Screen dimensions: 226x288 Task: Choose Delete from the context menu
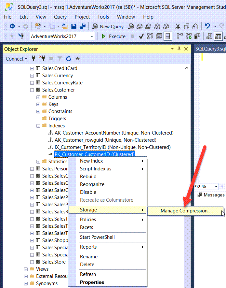coord(107,265)
